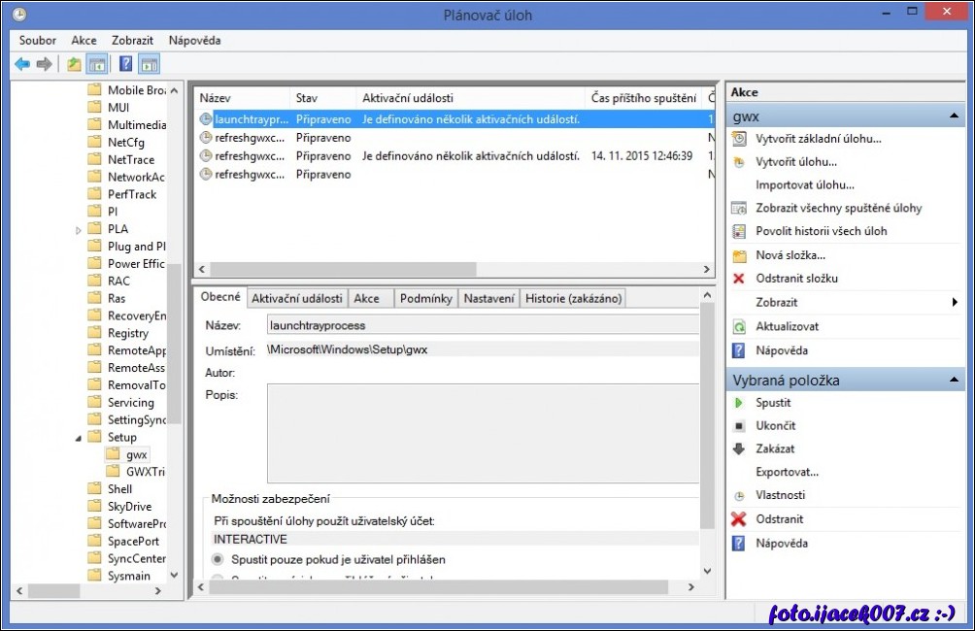Viewport: 975px width, 631px height.
Task: Switch to the Podmínky tab
Action: [425, 298]
